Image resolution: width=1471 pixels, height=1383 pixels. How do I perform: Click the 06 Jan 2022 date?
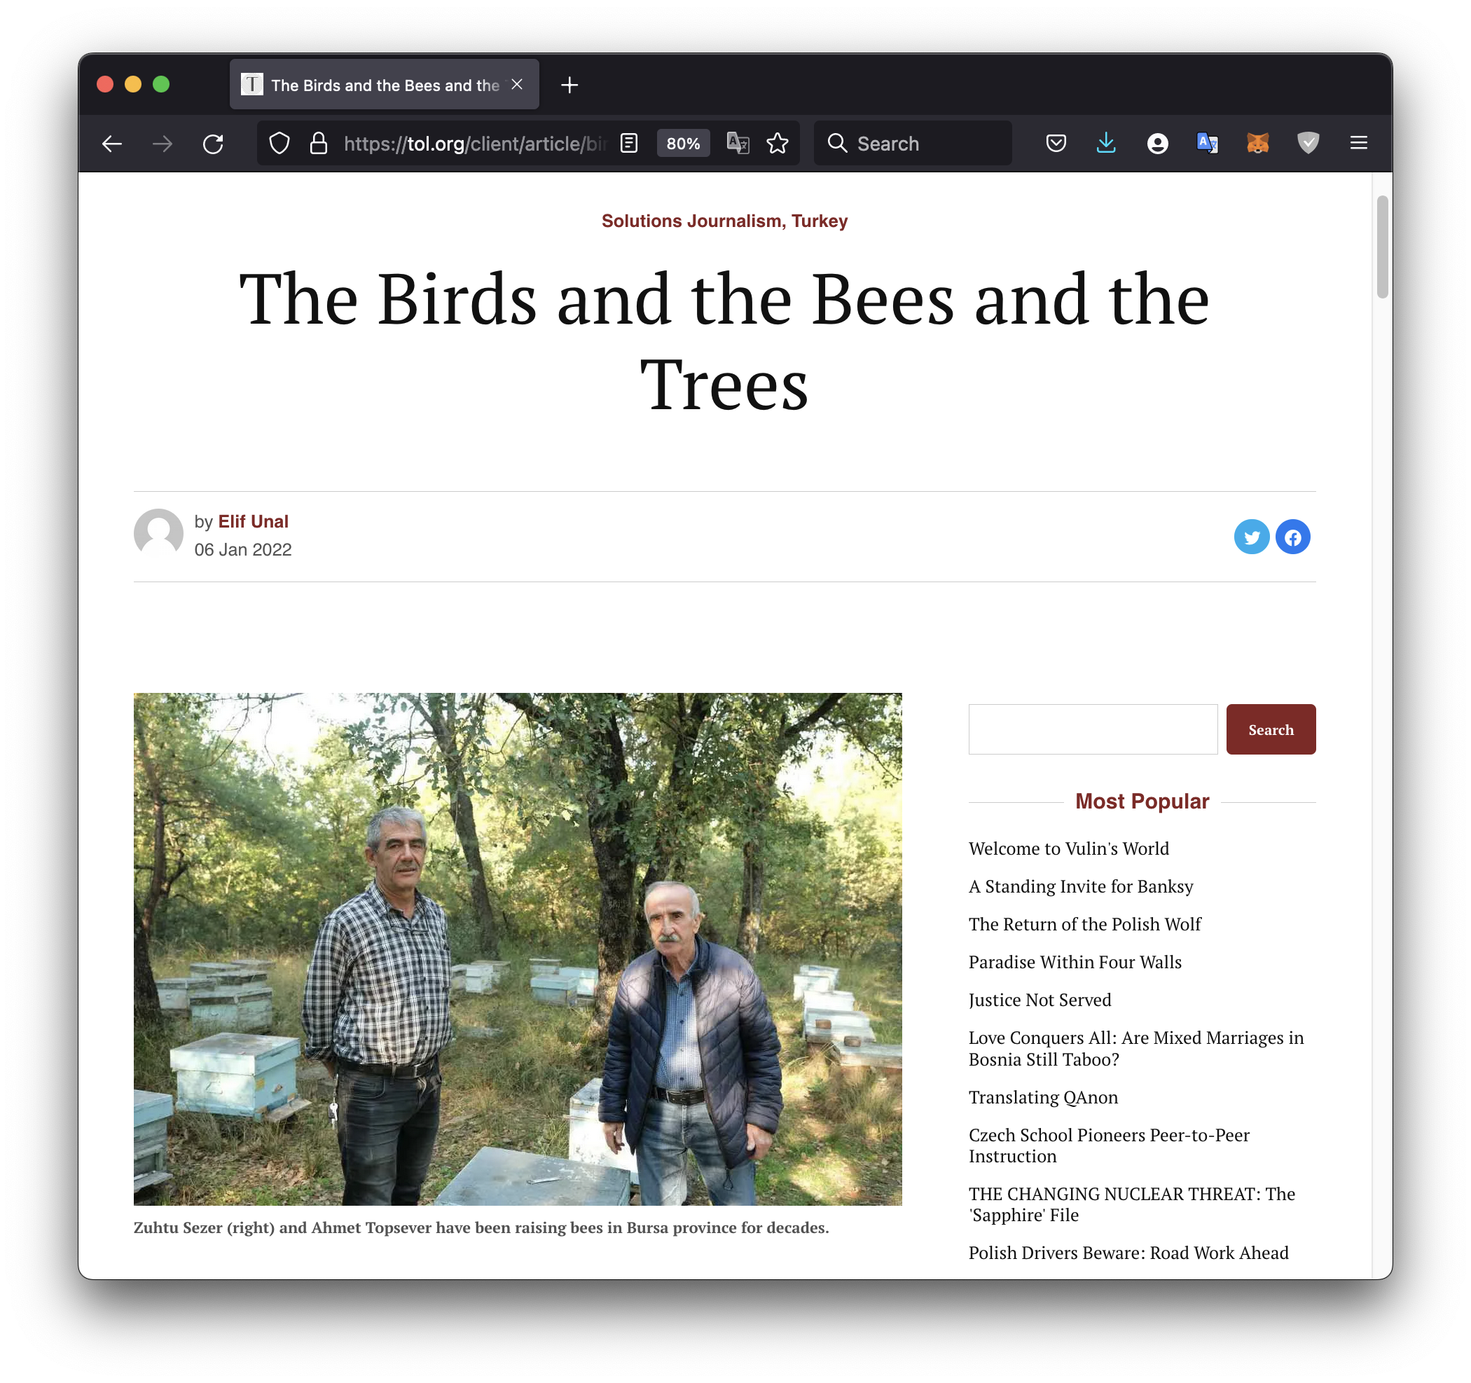point(242,550)
